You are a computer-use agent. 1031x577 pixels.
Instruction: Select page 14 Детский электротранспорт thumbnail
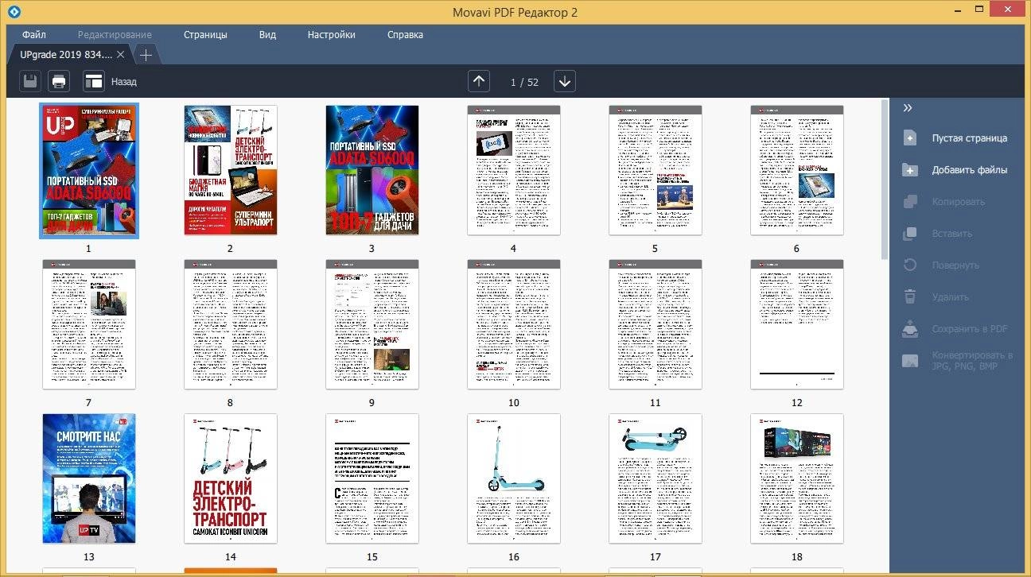coord(230,478)
